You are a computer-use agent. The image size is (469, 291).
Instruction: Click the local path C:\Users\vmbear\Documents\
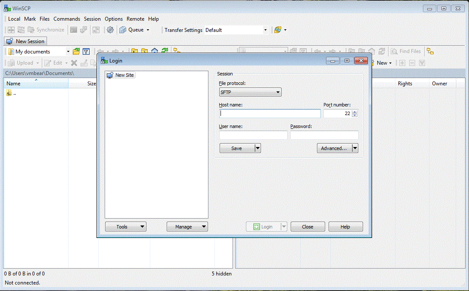40,73
